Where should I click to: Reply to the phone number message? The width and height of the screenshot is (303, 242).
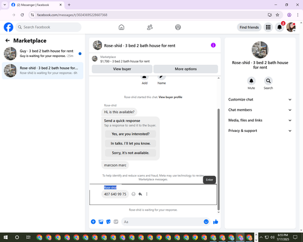pos(140,194)
